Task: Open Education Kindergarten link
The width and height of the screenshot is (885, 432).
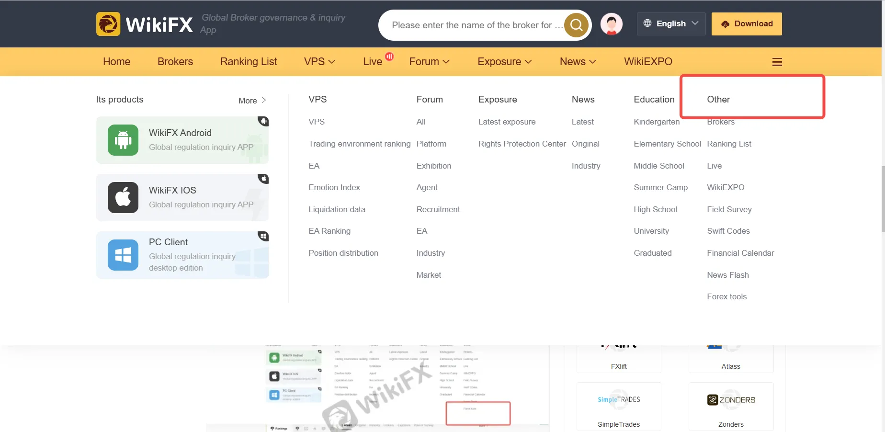Action: tap(657, 122)
